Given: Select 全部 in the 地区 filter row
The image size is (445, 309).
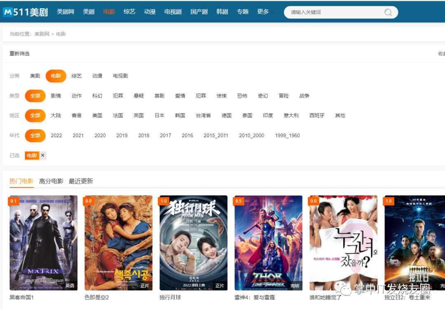Looking at the screenshot, I should coord(35,115).
